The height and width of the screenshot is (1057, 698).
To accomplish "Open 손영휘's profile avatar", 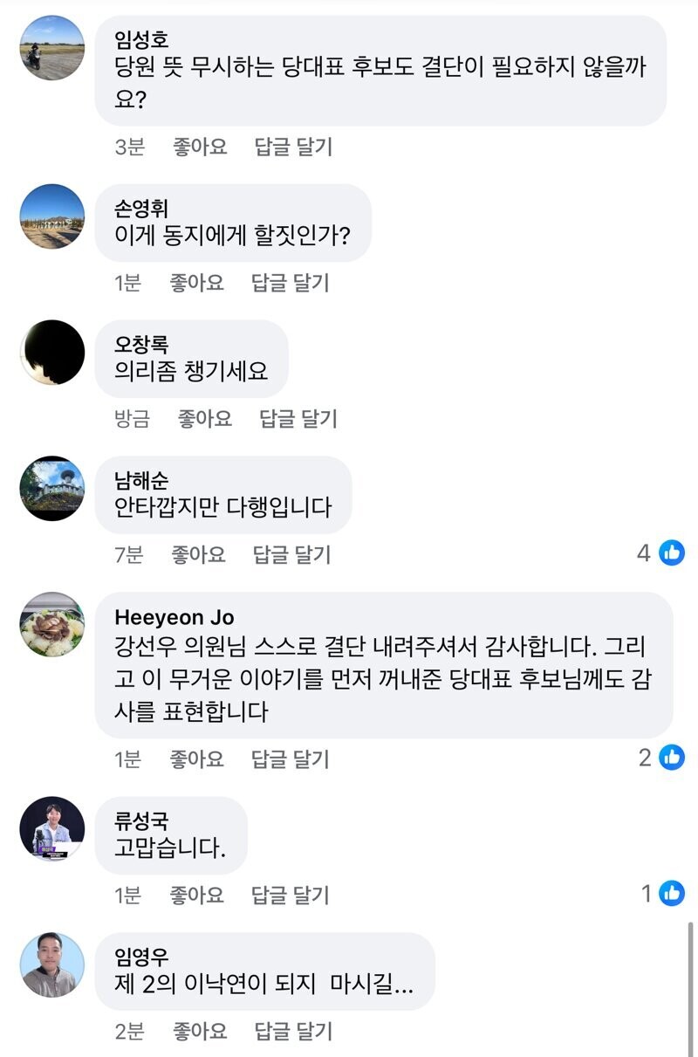I will (52, 216).
